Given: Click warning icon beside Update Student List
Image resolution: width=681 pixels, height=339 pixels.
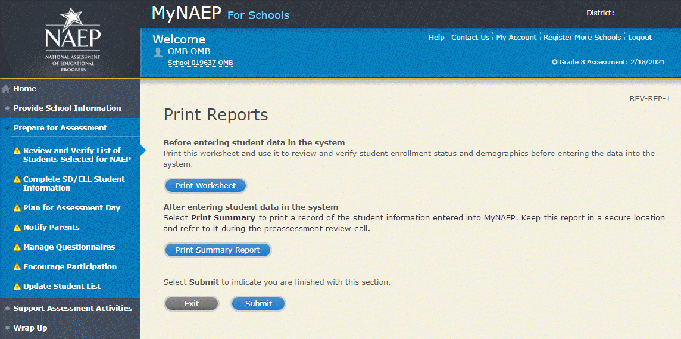Looking at the screenshot, I should (x=17, y=287).
